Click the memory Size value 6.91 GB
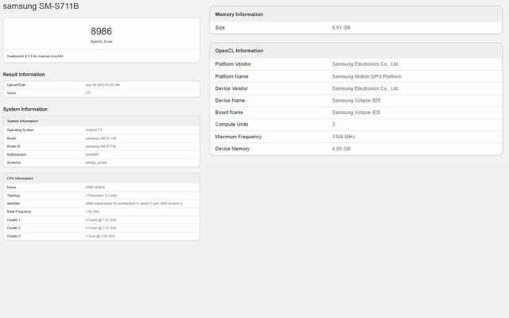The height and width of the screenshot is (318, 509). tap(340, 27)
